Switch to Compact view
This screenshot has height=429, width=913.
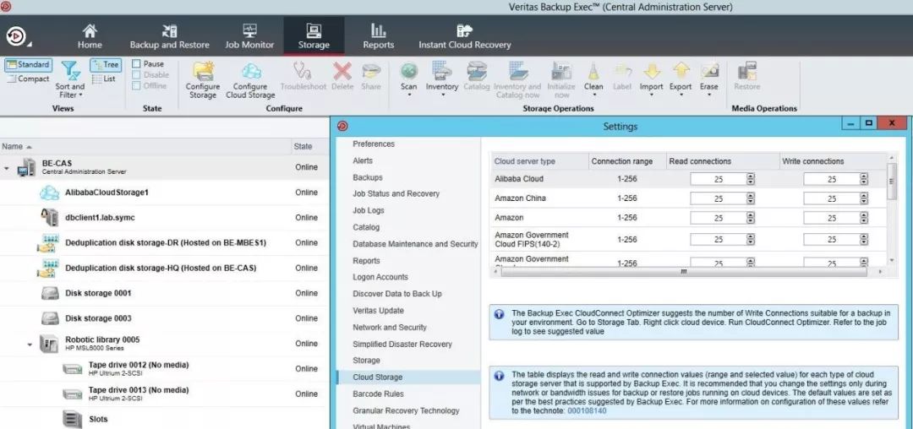click(28, 79)
